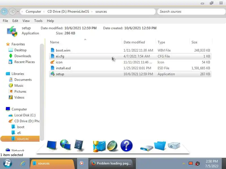The height and width of the screenshot is (169, 226).
Task: Open Libraries in the navigation pane
Action: (18, 74)
